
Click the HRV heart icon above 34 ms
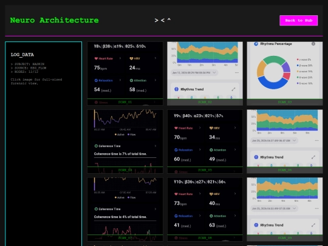(x=211, y=128)
